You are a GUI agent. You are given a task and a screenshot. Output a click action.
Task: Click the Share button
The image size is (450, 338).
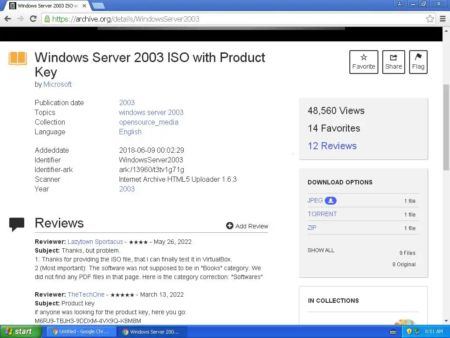click(x=393, y=62)
